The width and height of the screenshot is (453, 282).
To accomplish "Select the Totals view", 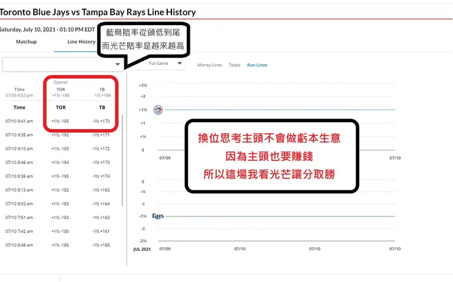I will [x=234, y=65].
